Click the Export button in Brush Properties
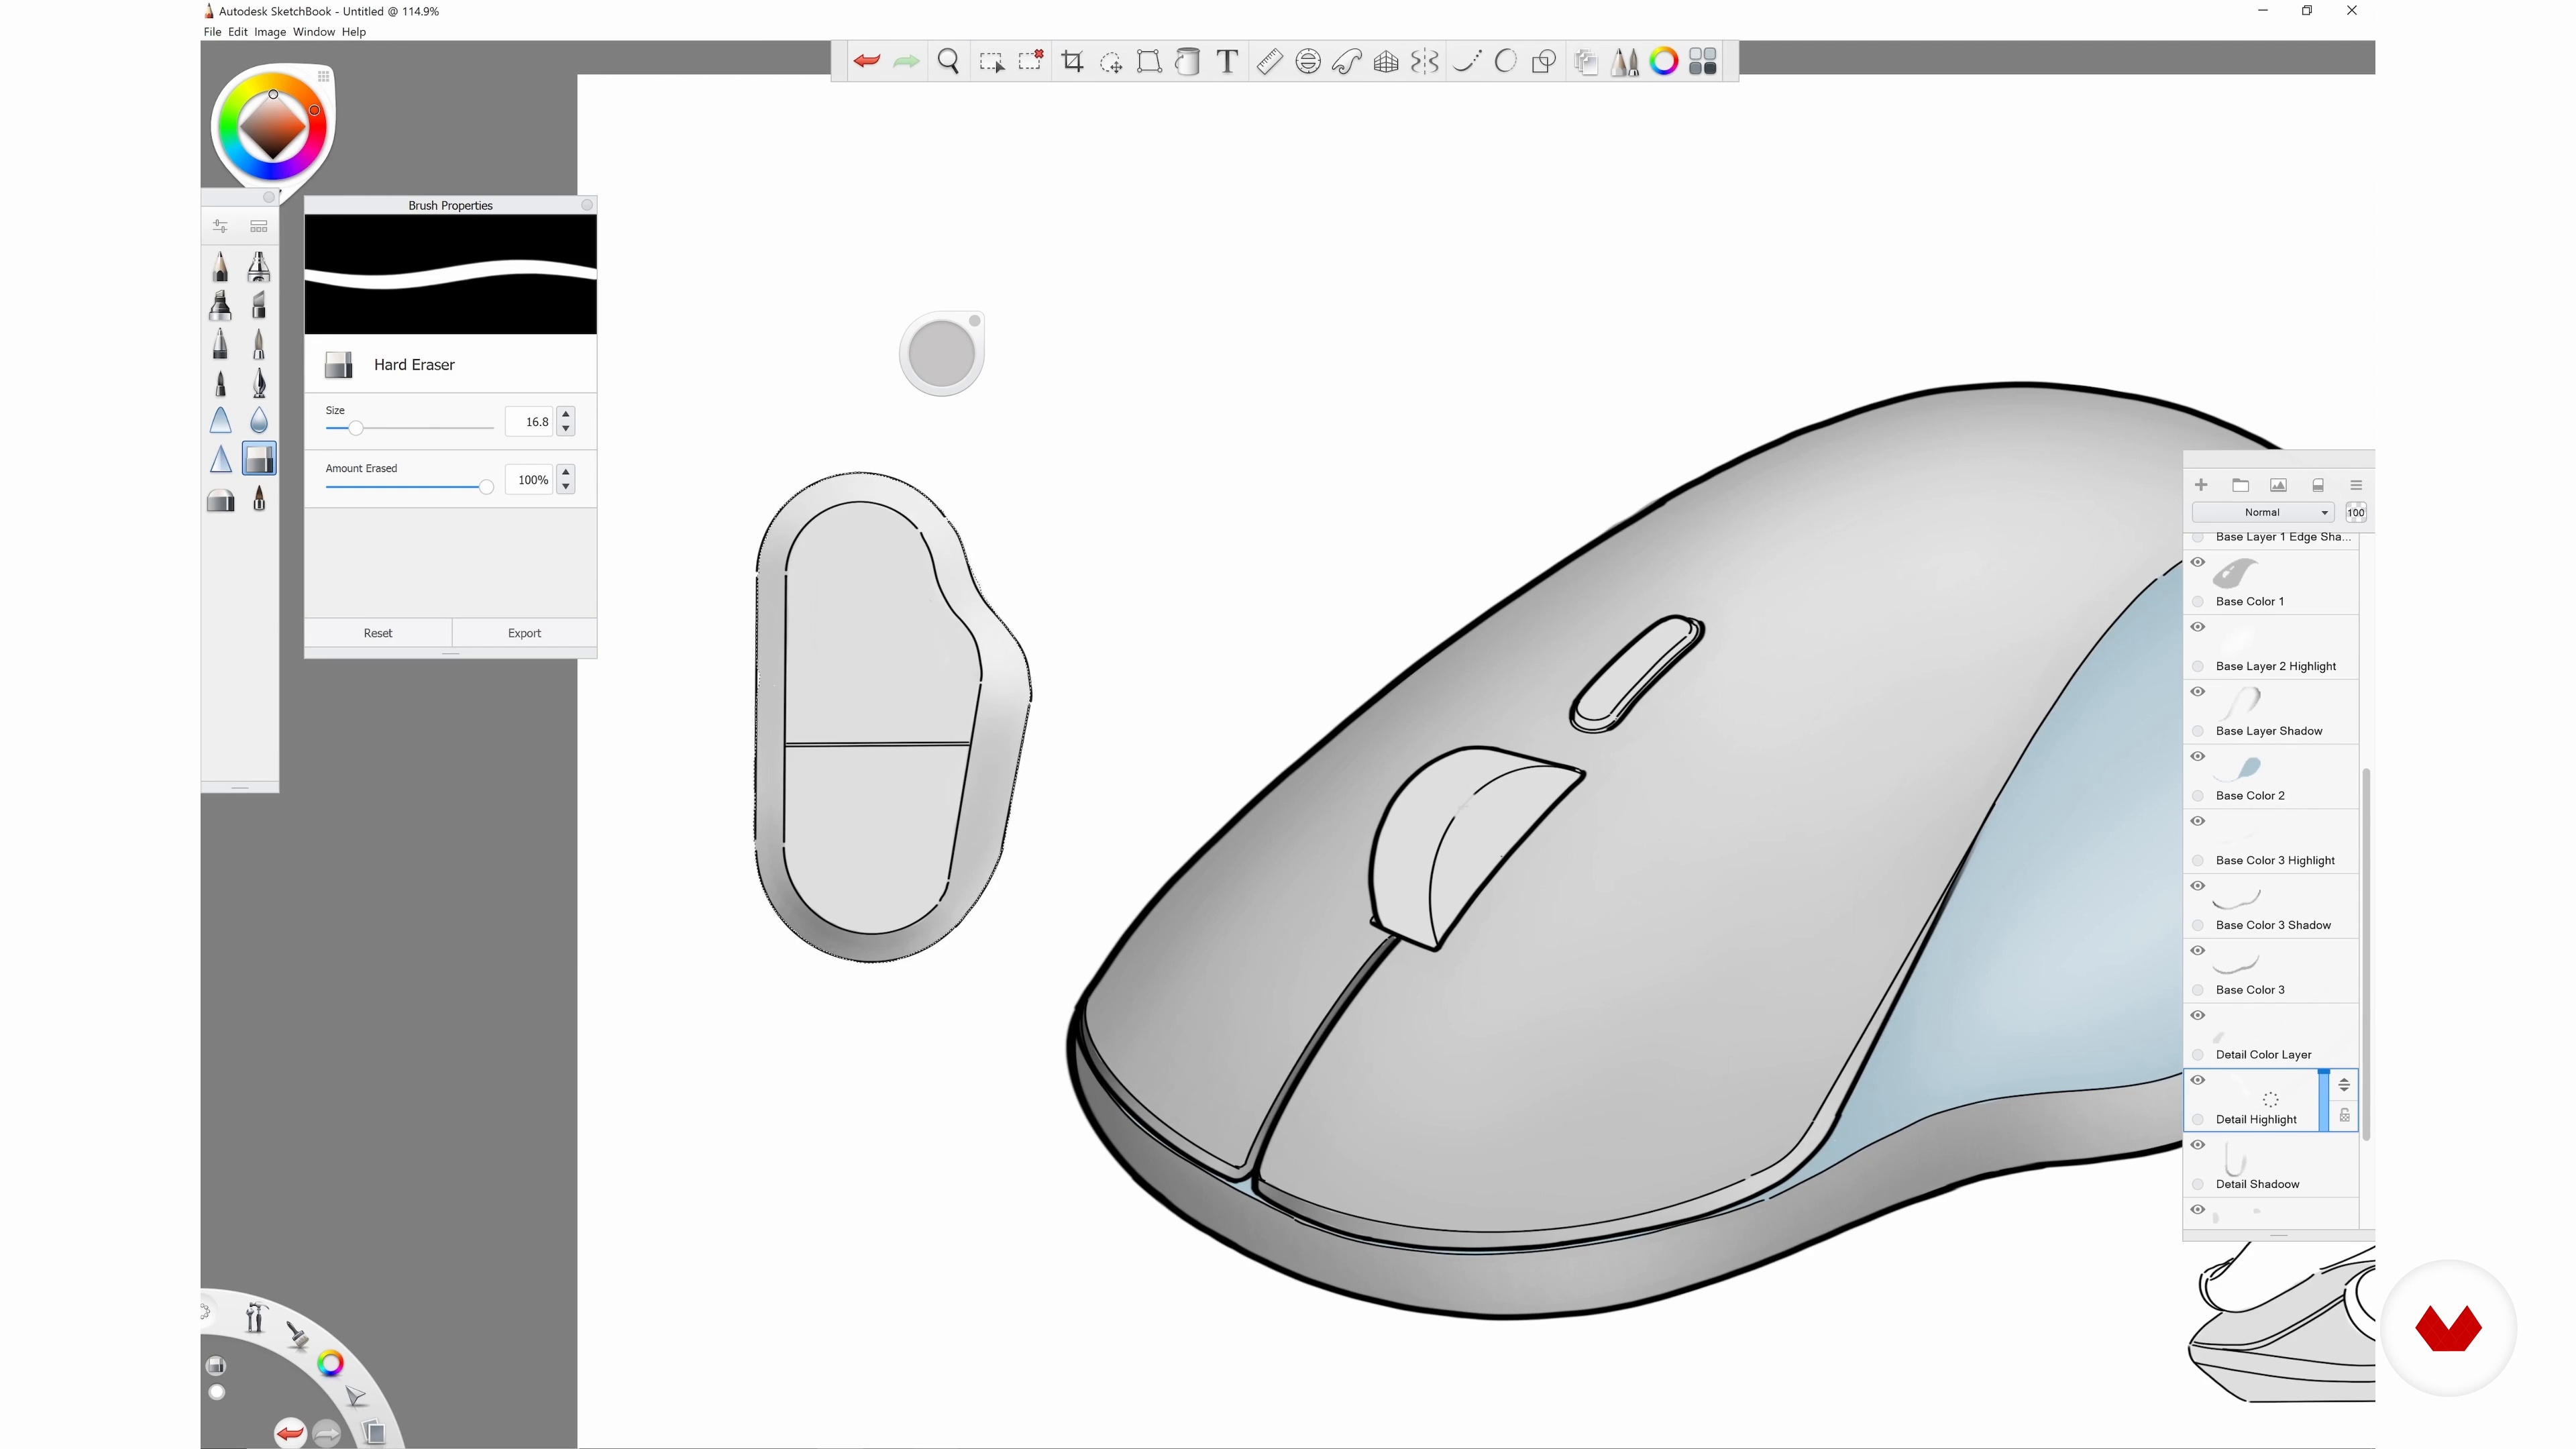The image size is (2576, 1449). (x=524, y=633)
